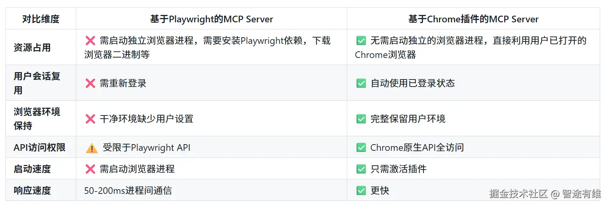Viewport: 608px width, 206px height.
Task: Click the red X beside 干净环境缺少用户设置
Action: [90, 119]
